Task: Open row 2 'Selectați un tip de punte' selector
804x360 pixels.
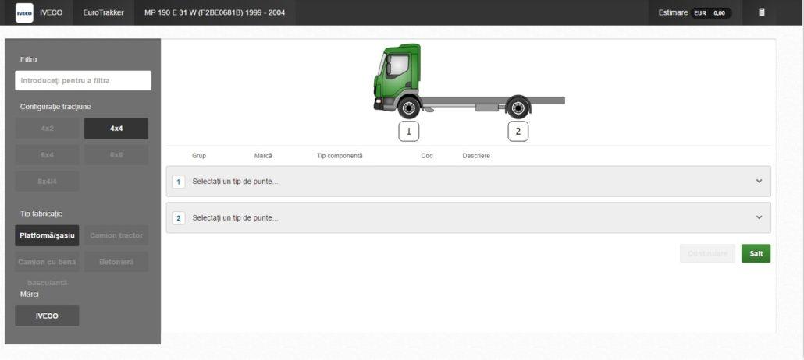Action: tap(468, 217)
